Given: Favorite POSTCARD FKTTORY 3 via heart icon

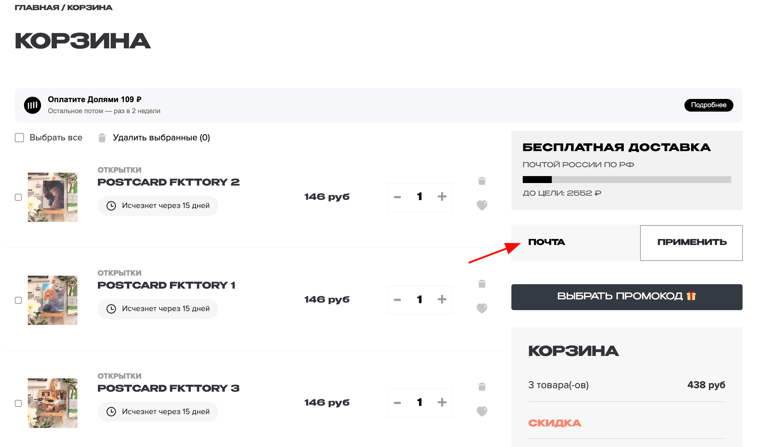Looking at the screenshot, I should coord(481,411).
